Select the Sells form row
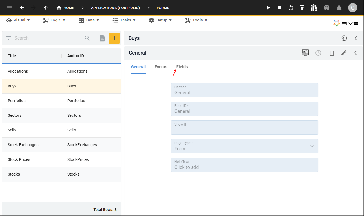Image resolution: width=364 pixels, height=216 pixels. [62, 130]
